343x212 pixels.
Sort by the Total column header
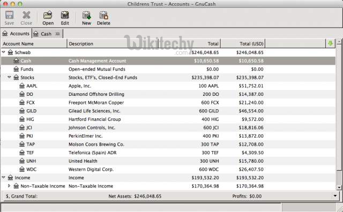[x=189, y=44]
